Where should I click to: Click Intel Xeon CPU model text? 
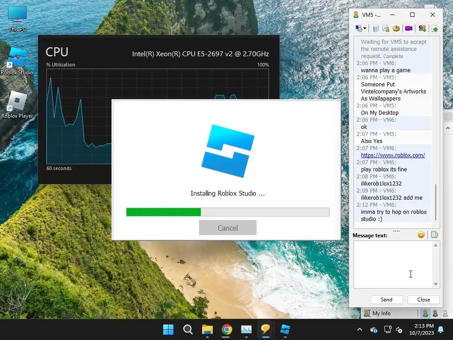[200, 54]
